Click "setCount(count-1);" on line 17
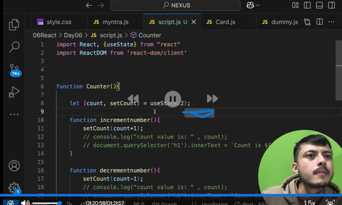 tap(113, 179)
